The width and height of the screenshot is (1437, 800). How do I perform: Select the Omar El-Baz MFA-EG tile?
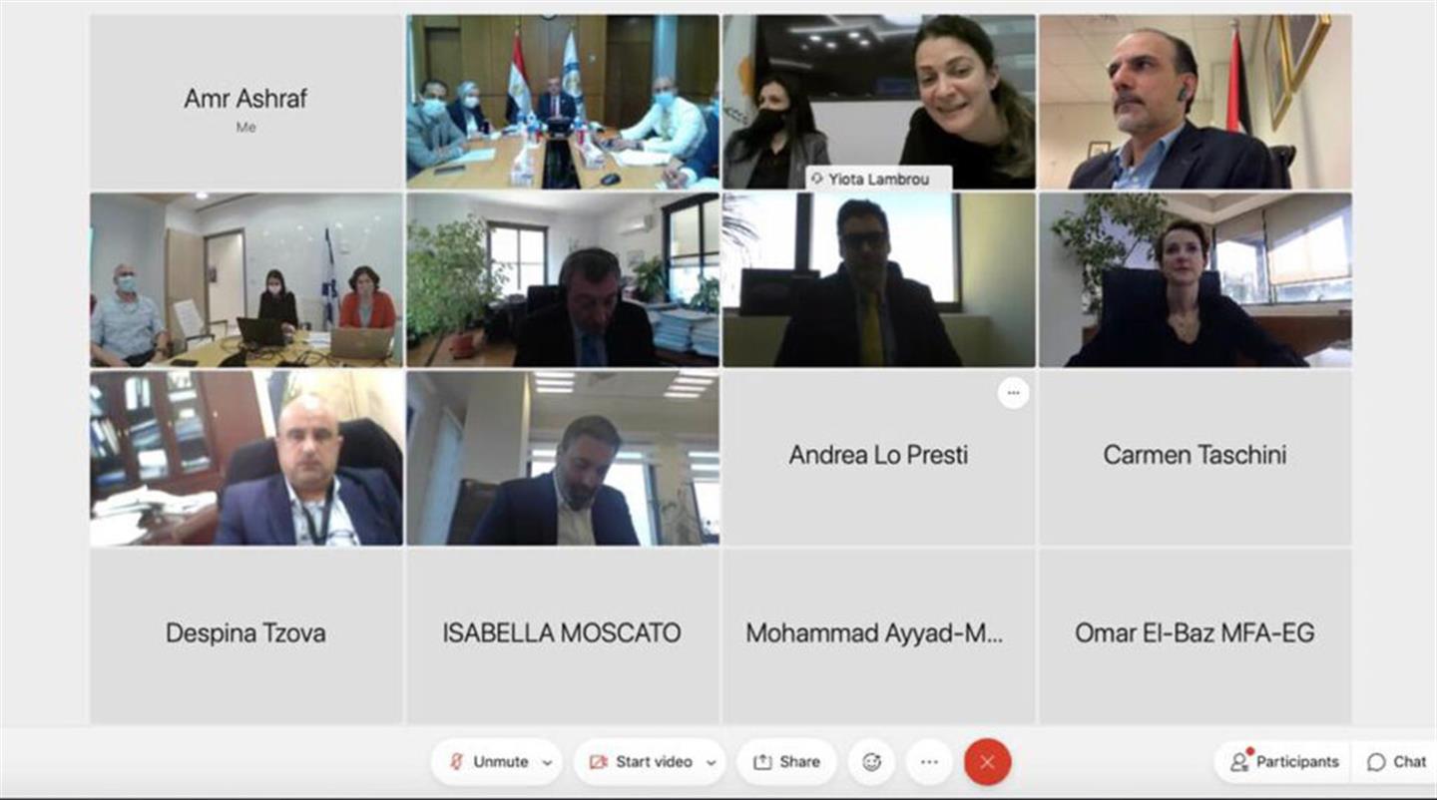coord(1195,635)
